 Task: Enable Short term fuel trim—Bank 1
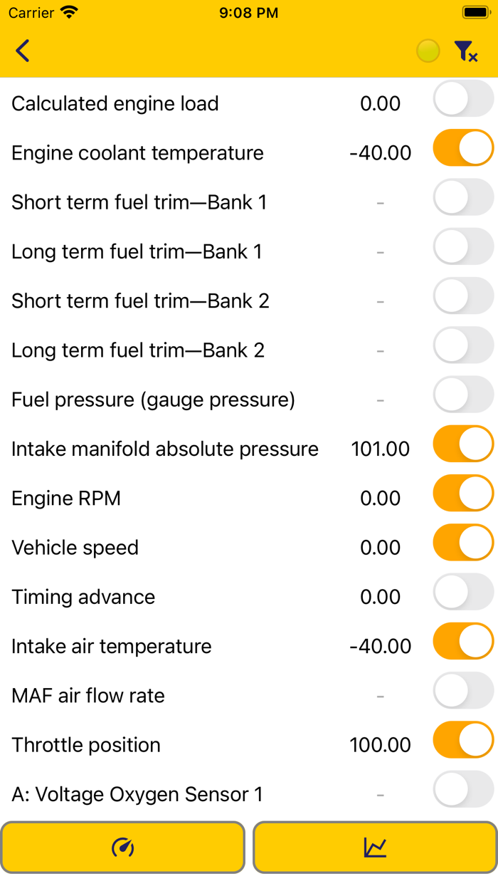pyautogui.click(x=463, y=197)
